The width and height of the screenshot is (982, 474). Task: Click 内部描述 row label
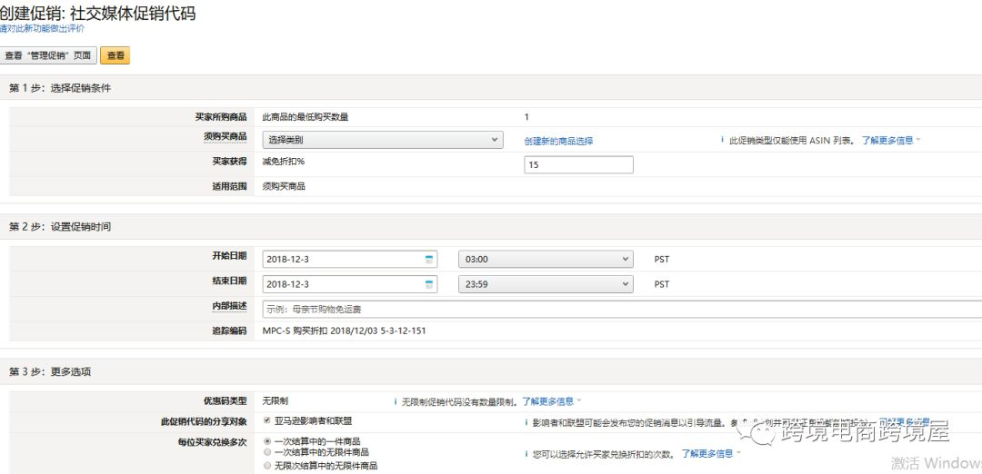coord(229,306)
